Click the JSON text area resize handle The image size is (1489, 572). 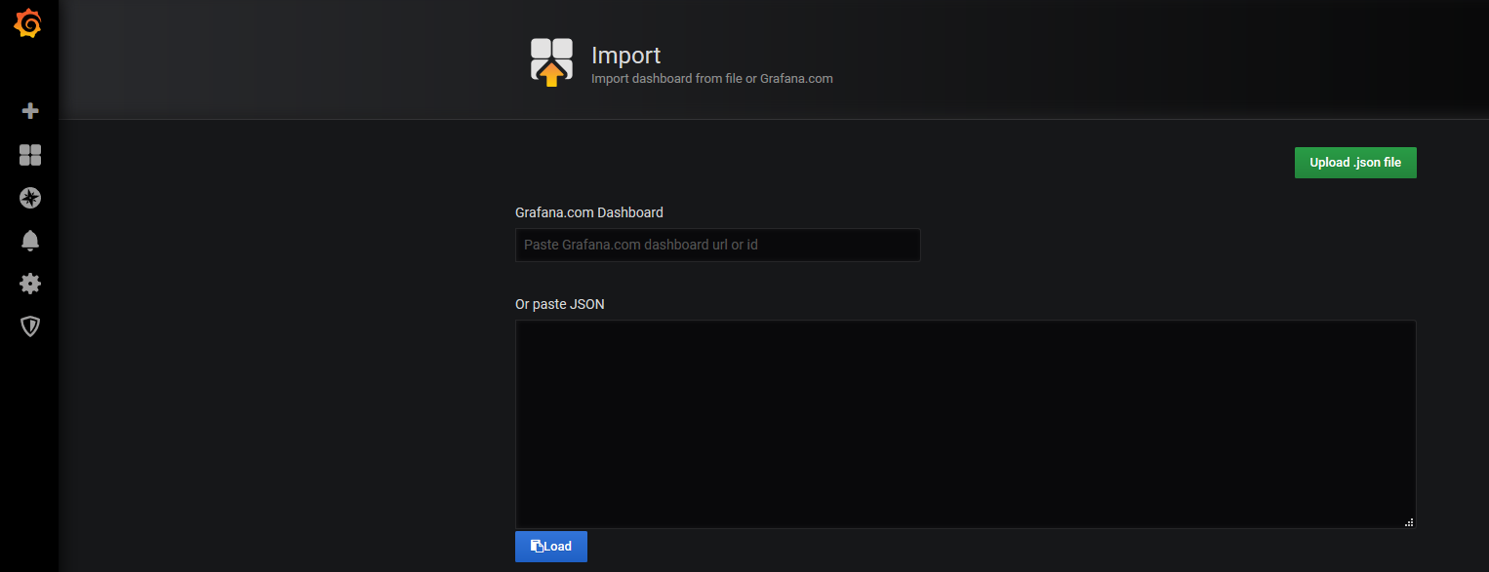(1409, 522)
